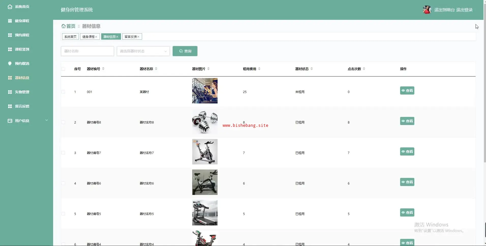This screenshot has height=246, width=486.
Task: Toggle the select-all header checkbox
Action: [x=63, y=69]
